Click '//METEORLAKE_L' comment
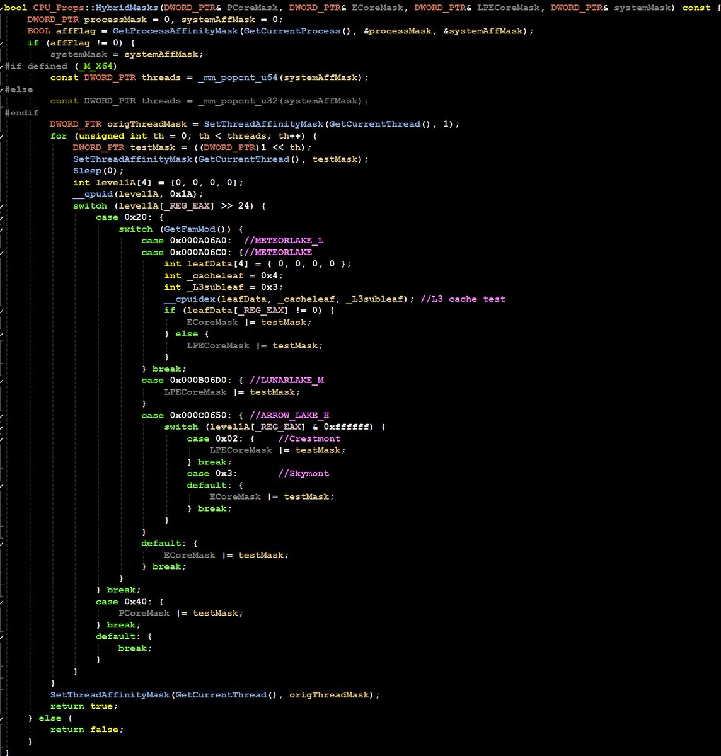 point(284,241)
